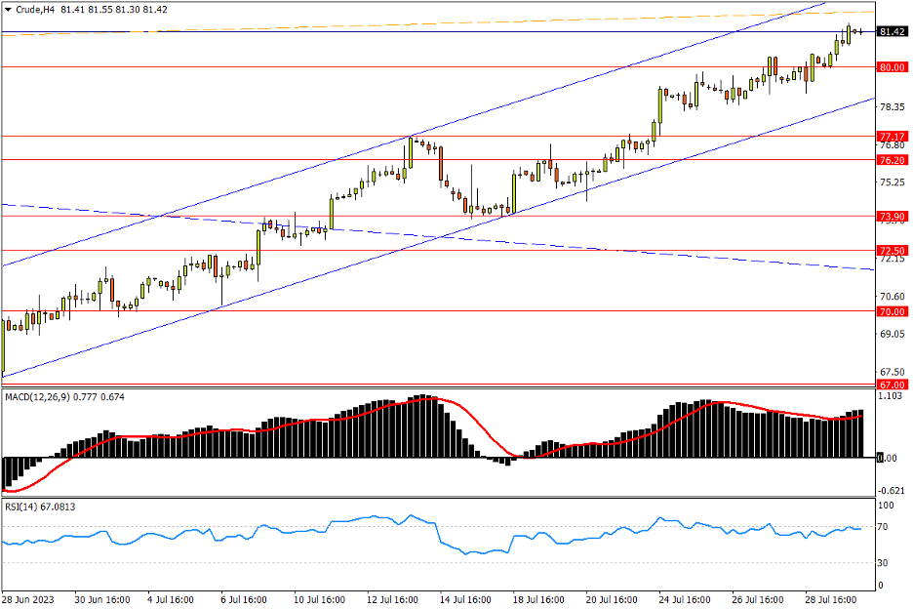This screenshot has width=913, height=609.
Task: Select the red 73.90 price level tag
Action: pos(892,216)
